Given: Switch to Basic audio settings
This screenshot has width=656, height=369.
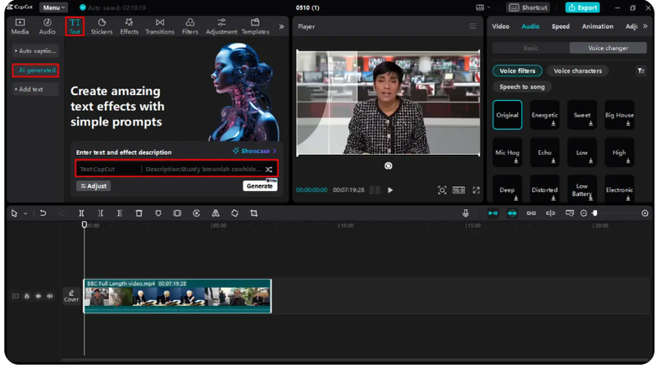Looking at the screenshot, I should [531, 48].
